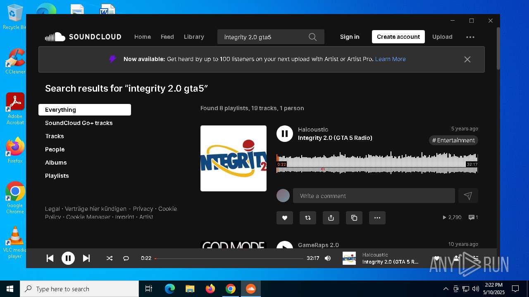Seek on the bottom player progress bar
The height and width of the screenshot is (297, 529).
[229, 259]
